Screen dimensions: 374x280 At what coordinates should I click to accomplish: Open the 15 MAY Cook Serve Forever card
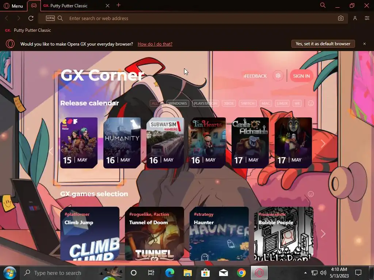coord(79,143)
